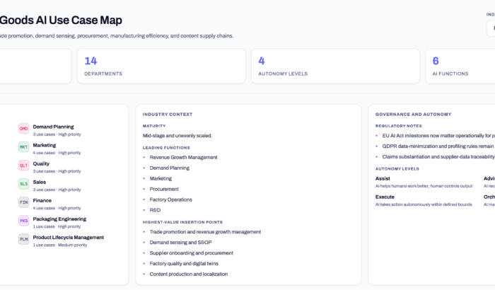This screenshot has height=290, width=495.
Task: Click Revenue Growth Management in leading functions
Action: pyautogui.click(x=183, y=157)
